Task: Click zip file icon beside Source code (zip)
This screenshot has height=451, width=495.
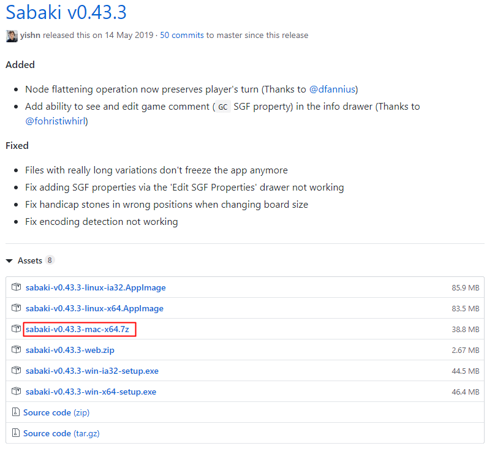Action: pyautogui.click(x=15, y=412)
